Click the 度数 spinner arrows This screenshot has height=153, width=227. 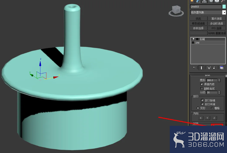(x=219, y=80)
